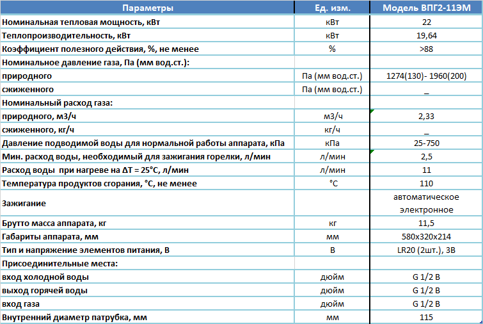Screen dimensions: 483x324
Task: Click the '%' unit cell
Action: [333, 49]
